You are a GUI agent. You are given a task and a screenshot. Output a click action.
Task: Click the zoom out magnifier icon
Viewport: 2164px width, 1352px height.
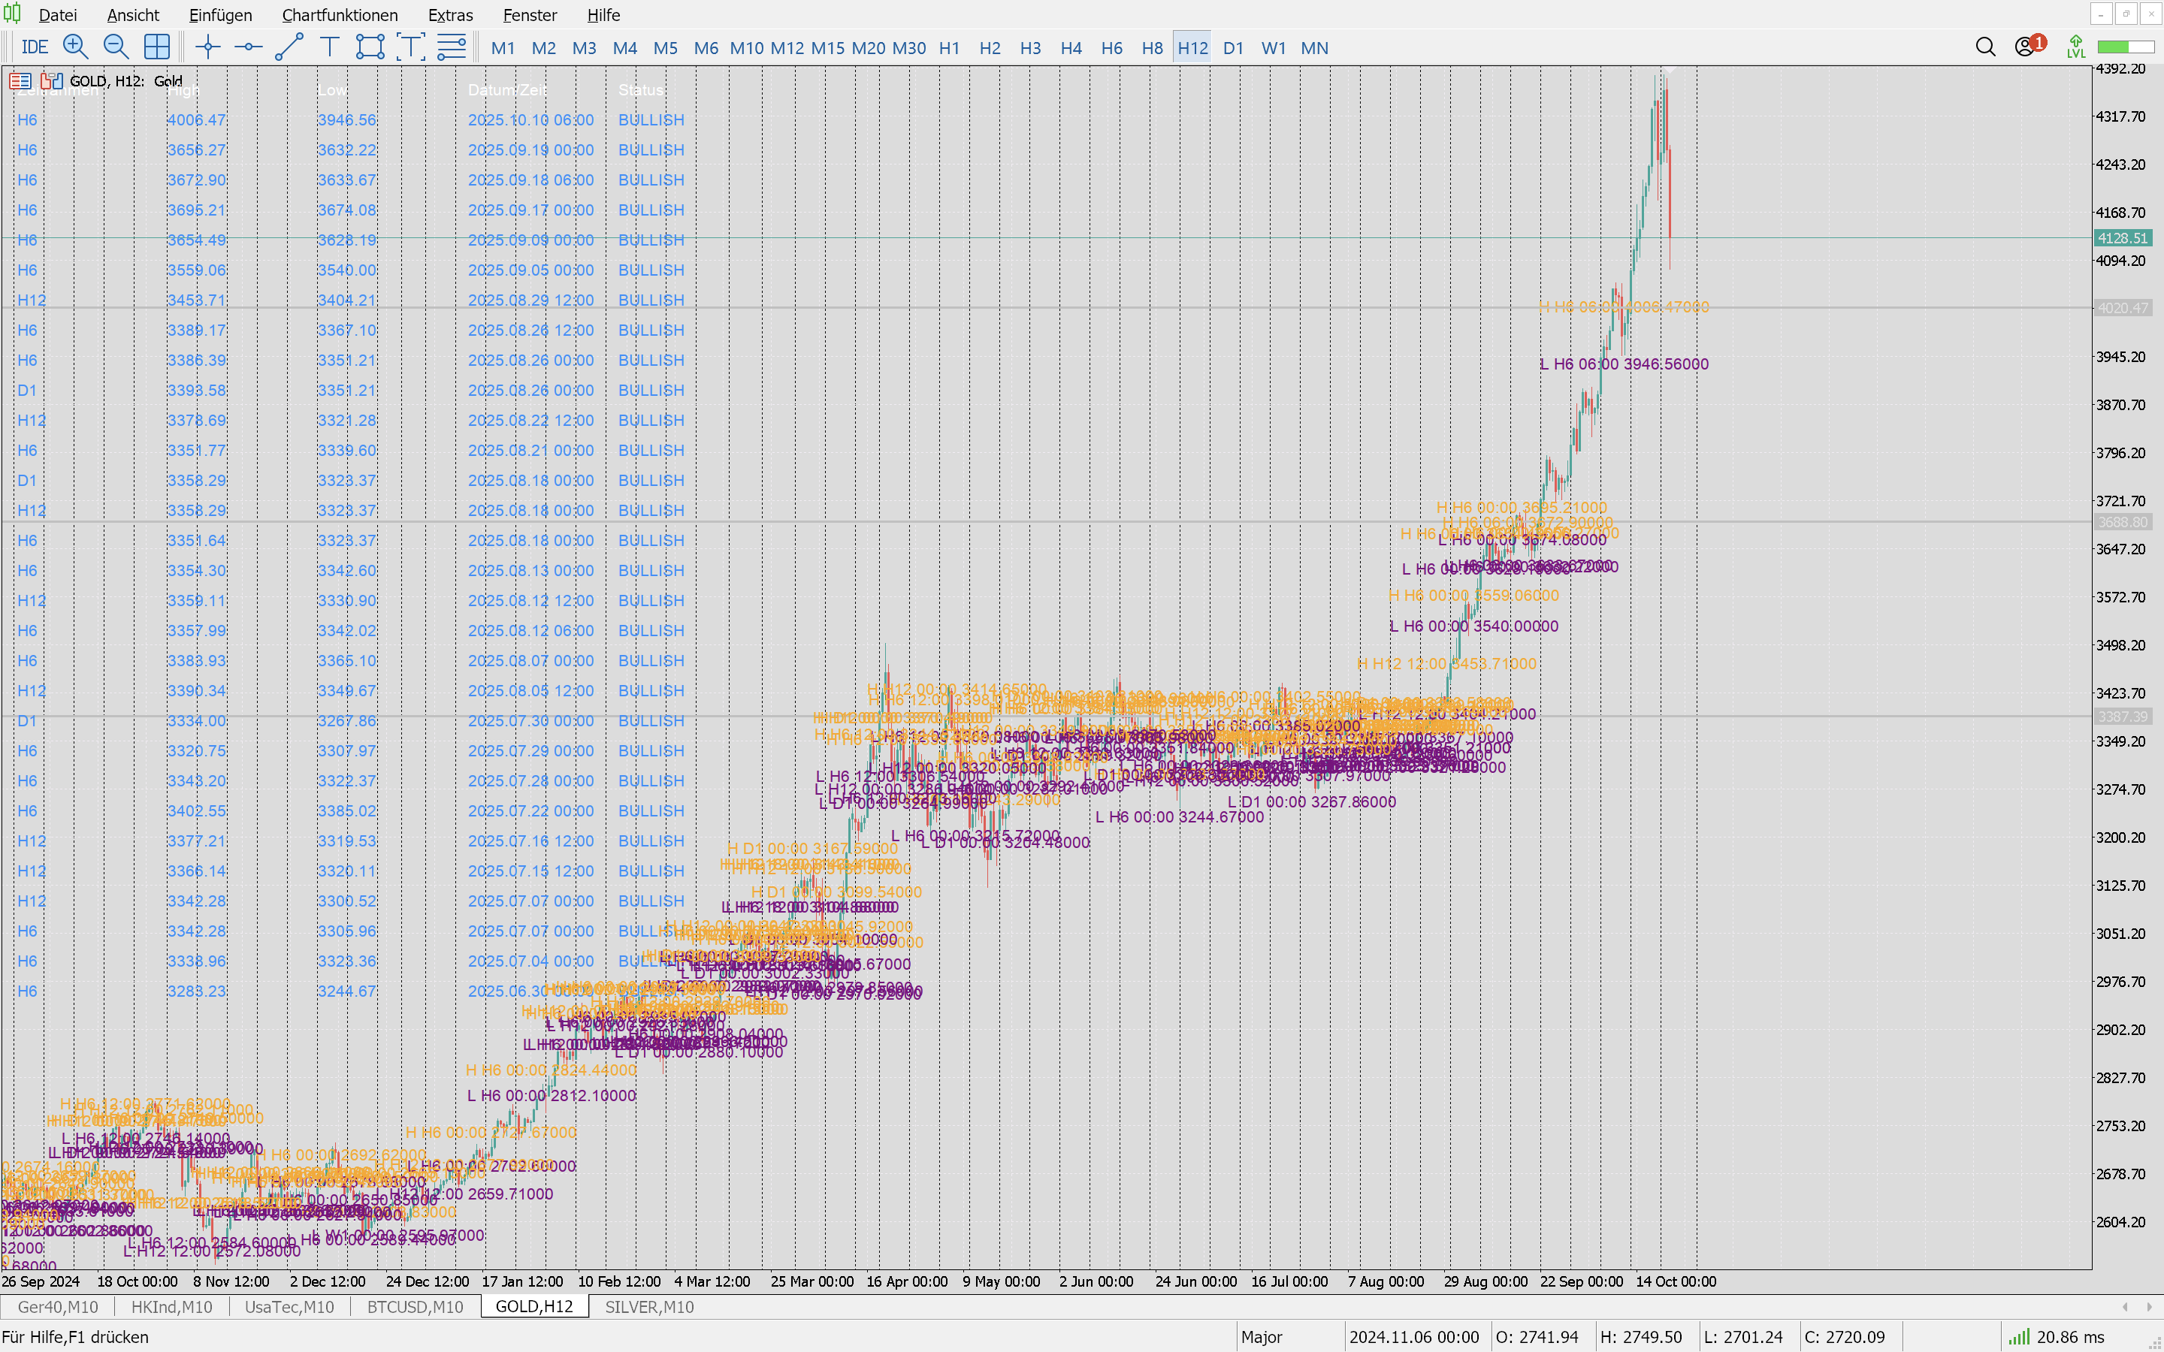tap(116, 47)
